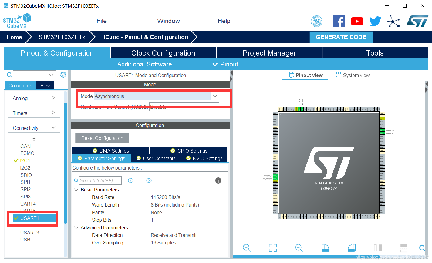The width and height of the screenshot is (432, 263).
Task: Open the DMA Settings tab
Action: click(111, 150)
